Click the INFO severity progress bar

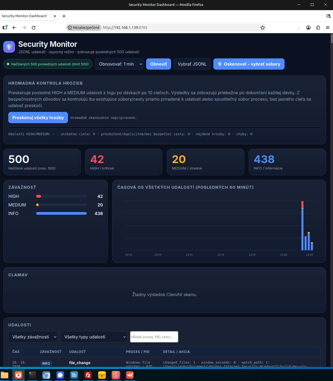tap(61, 213)
